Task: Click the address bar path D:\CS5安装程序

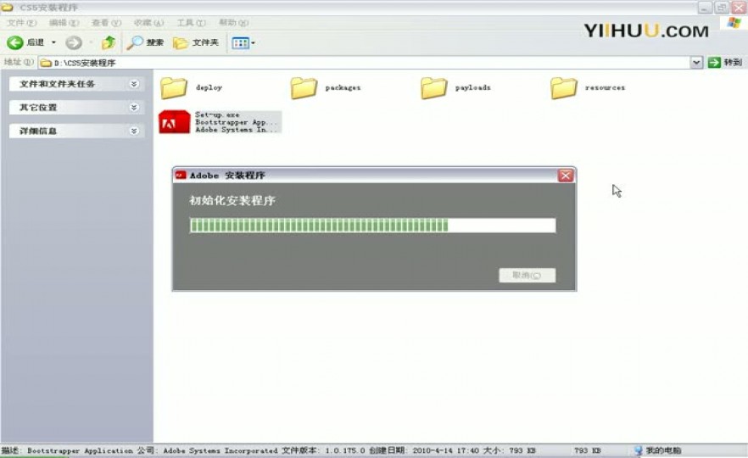Action: tap(85, 63)
